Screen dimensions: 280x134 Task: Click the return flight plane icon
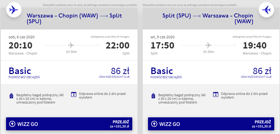click(x=266, y=10)
